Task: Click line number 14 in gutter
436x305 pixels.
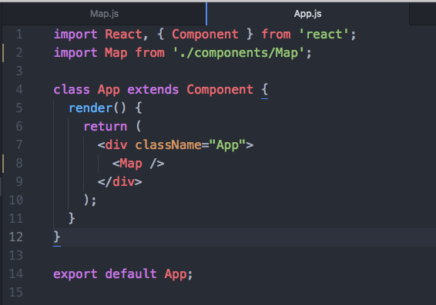Action: click(16, 274)
